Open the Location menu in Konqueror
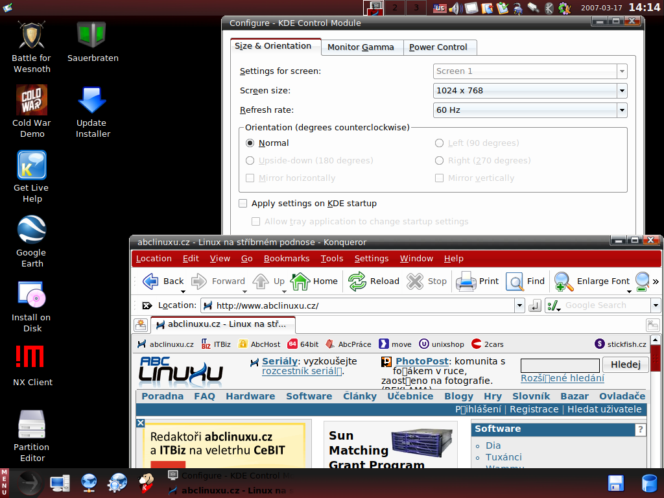 point(154,258)
